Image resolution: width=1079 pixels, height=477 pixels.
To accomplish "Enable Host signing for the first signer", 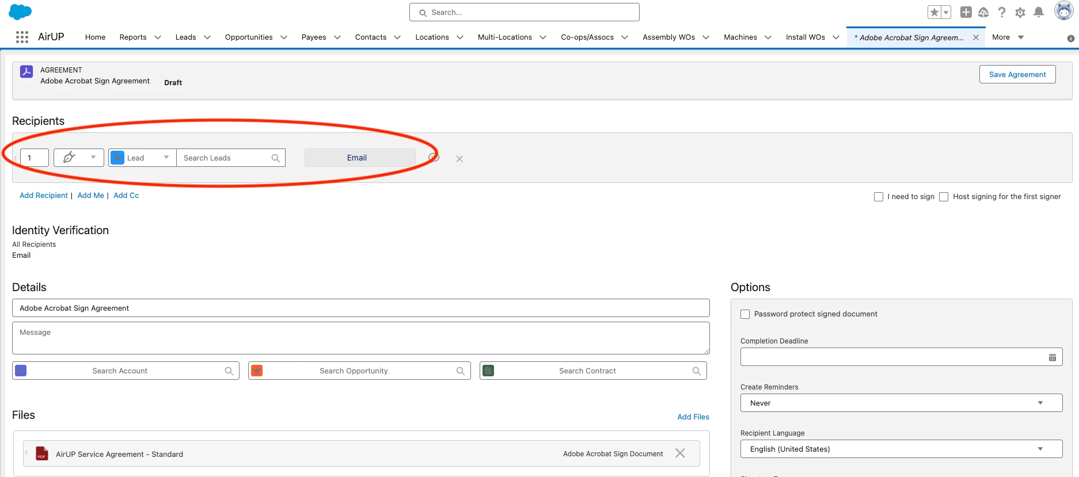I will tap(944, 197).
